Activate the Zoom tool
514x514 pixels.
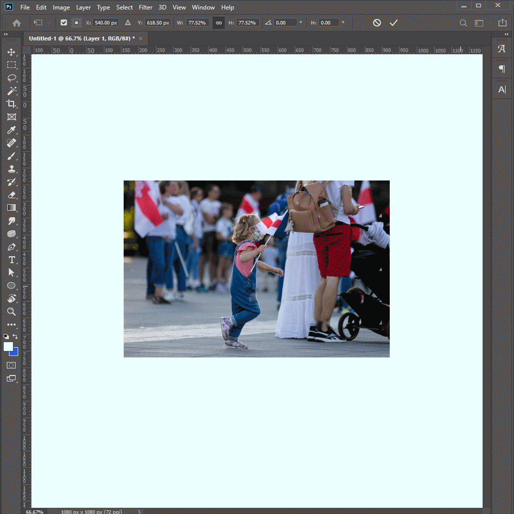pyautogui.click(x=11, y=312)
